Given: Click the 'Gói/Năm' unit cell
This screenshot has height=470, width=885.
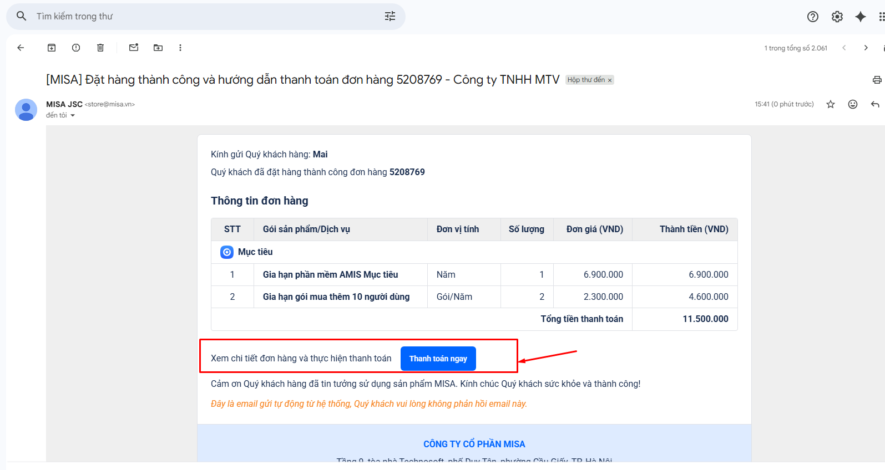Looking at the screenshot, I should point(454,297).
